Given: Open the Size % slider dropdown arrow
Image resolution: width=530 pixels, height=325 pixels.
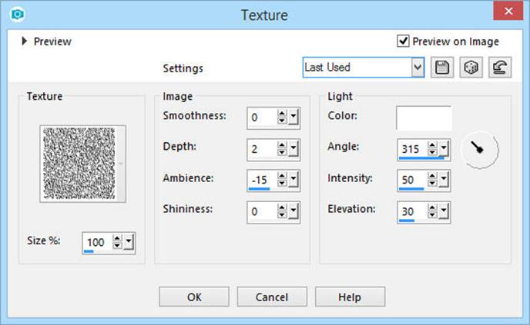Looking at the screenshot, I should pyautogui.click(x=129, y=242).
